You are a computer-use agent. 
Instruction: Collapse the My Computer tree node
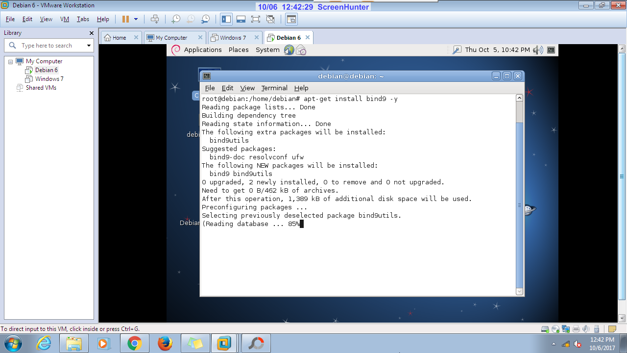click(x=10, y=61)
